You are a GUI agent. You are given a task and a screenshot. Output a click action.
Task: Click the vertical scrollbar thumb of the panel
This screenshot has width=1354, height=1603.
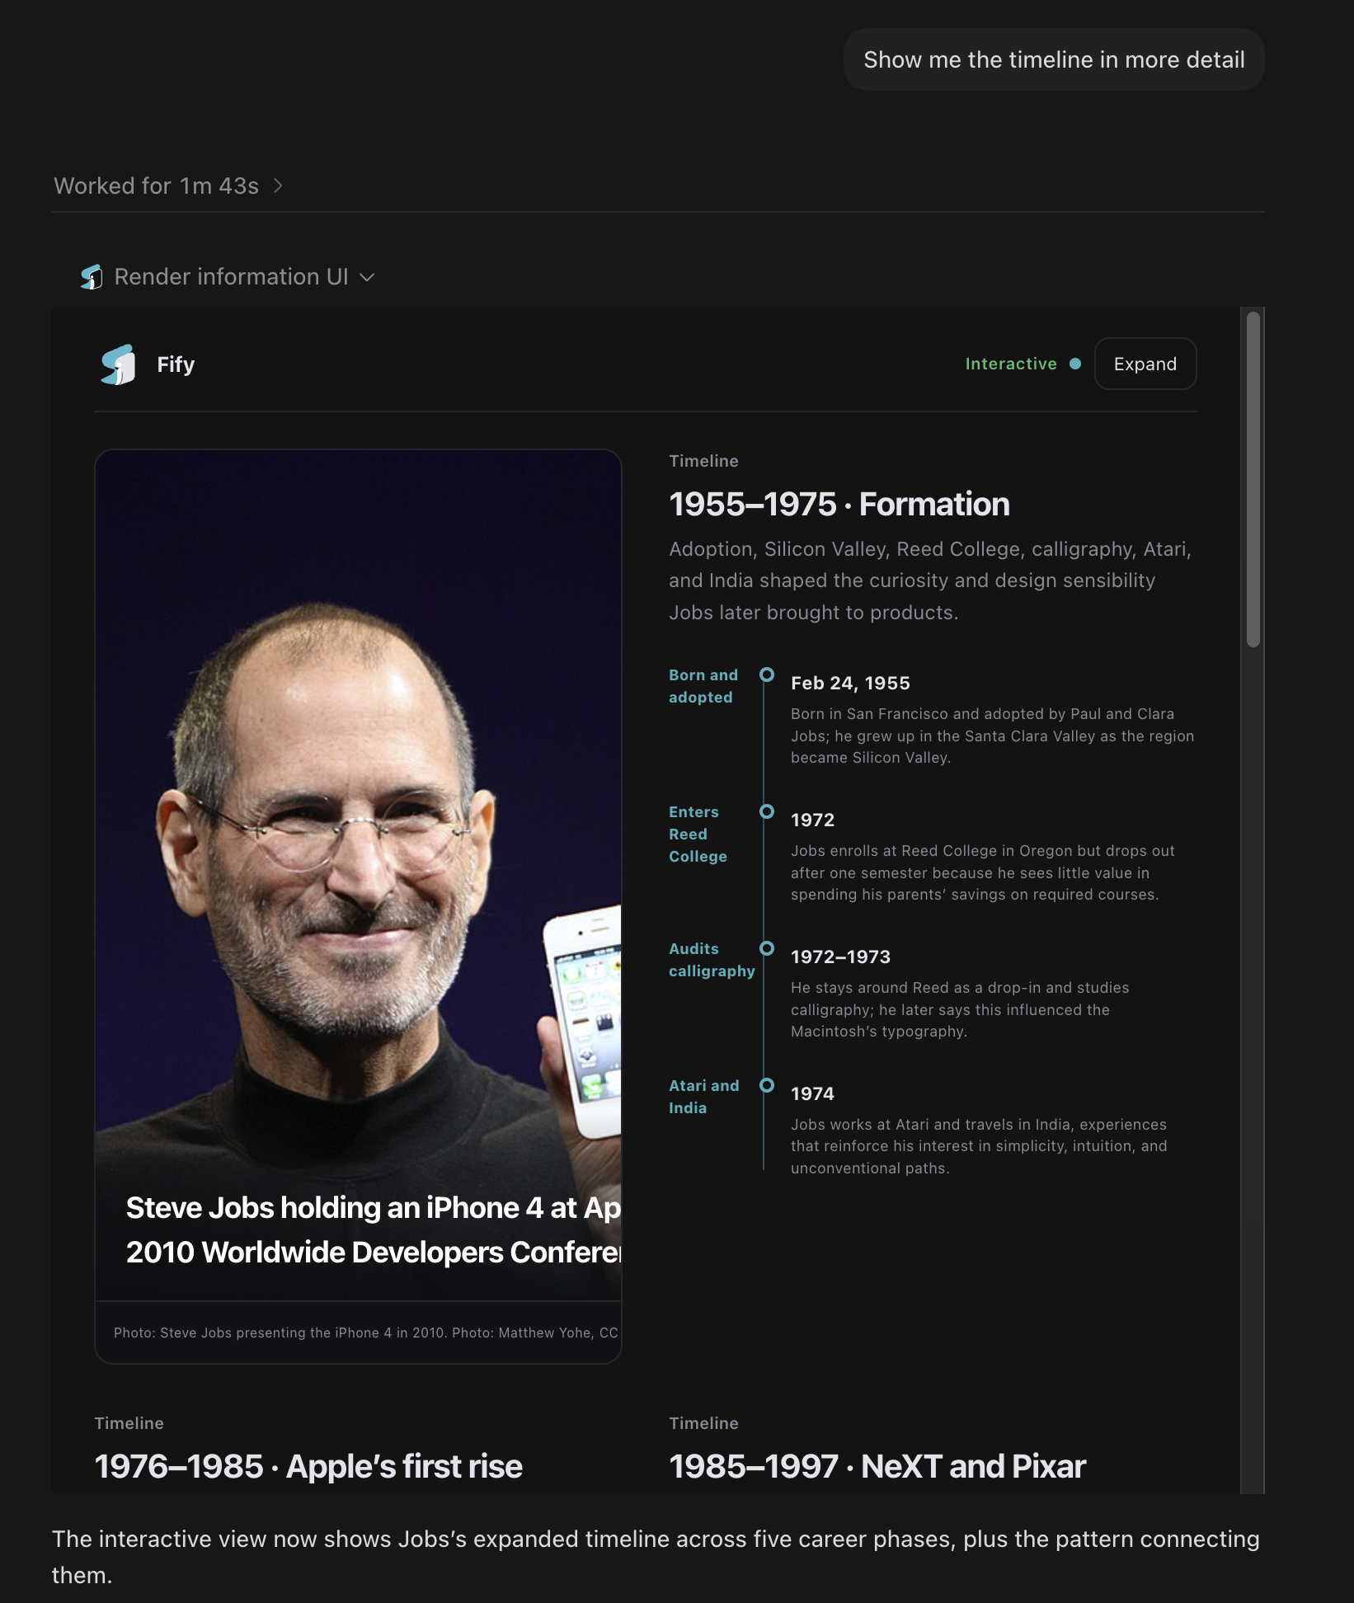click(1253, 479)
